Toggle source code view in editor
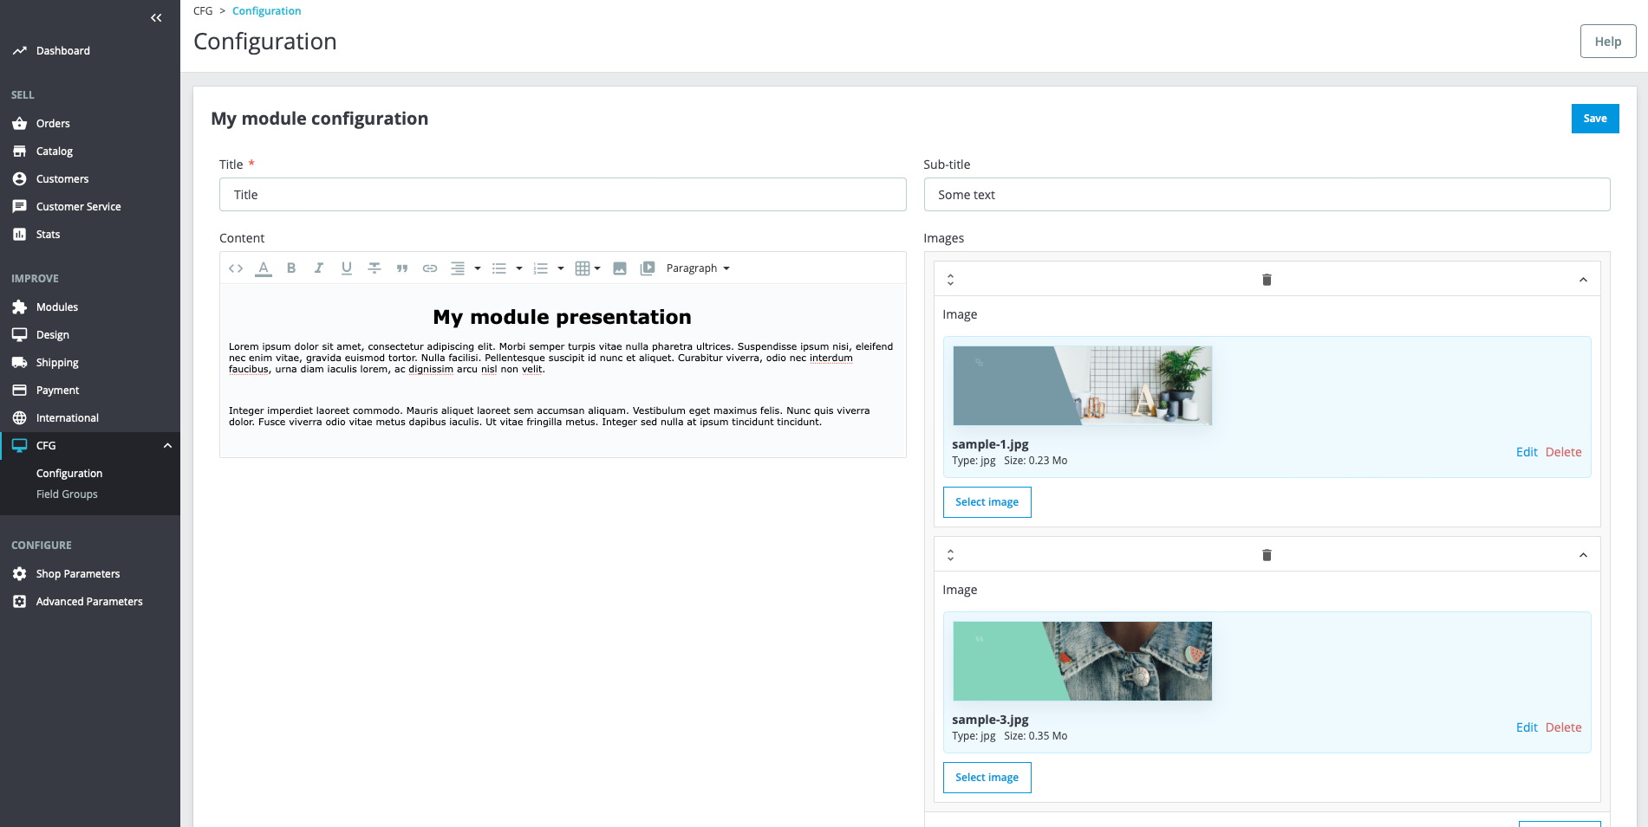Image resolution: width=1648 pixels, height=827 pixels. [236, 268]
